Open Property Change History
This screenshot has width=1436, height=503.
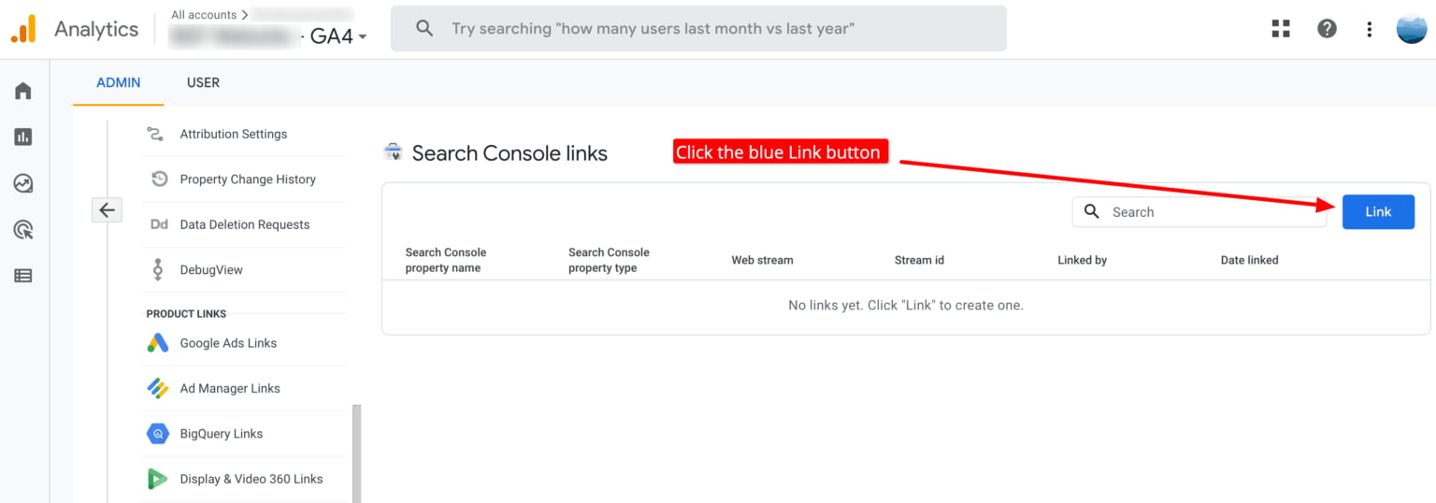click(248, 179)
